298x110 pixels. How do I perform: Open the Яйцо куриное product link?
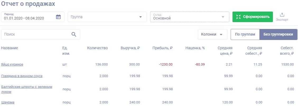point(12,64)
